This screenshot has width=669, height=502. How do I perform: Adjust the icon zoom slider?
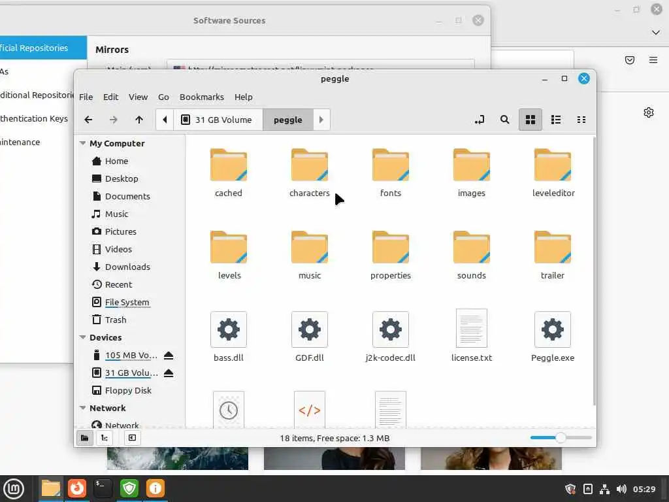point(561,437)
